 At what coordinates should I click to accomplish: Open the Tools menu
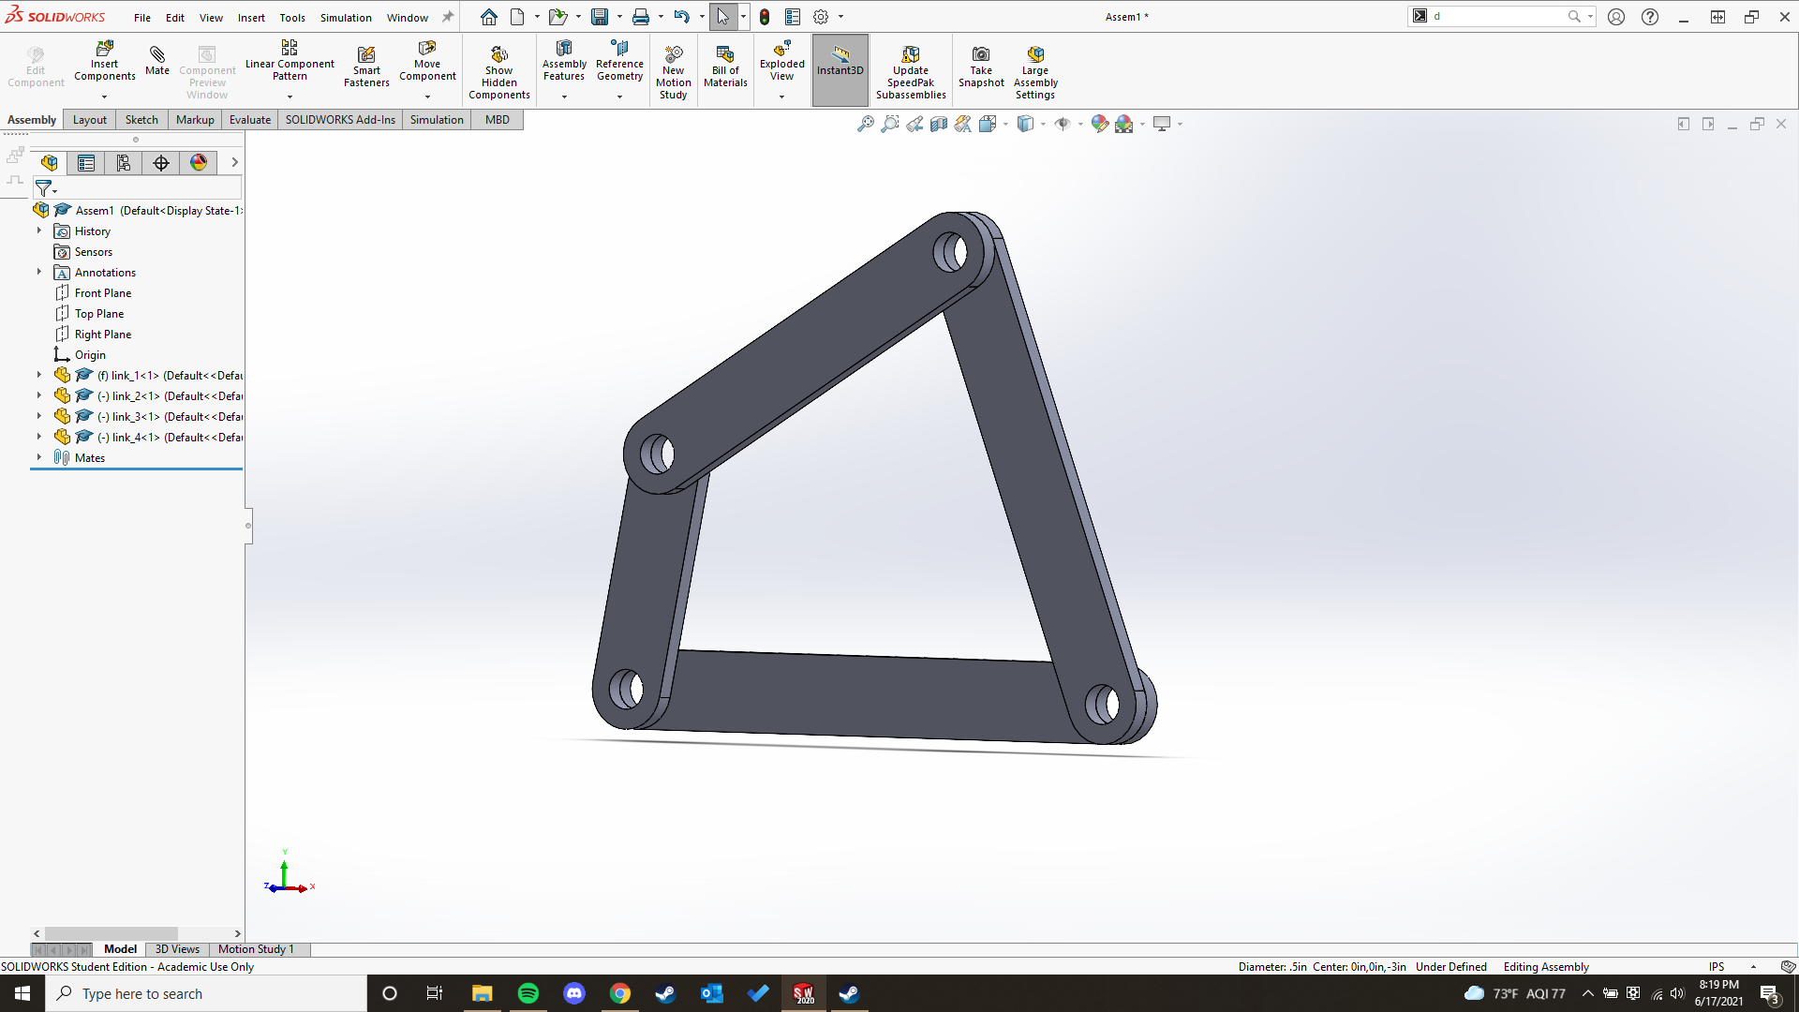click(x=292, y=17)
